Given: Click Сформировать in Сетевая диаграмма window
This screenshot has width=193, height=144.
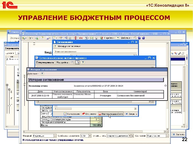Looking at the screenshot, I should [45, 62].
